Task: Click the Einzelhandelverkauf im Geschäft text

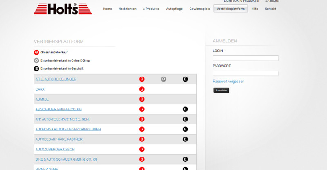Action: tap(62, 68)
